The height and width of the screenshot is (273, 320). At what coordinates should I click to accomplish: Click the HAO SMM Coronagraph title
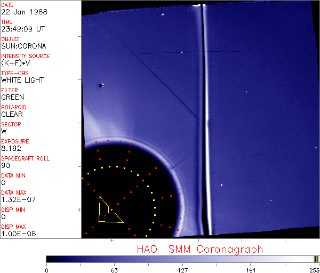(199, 249)
